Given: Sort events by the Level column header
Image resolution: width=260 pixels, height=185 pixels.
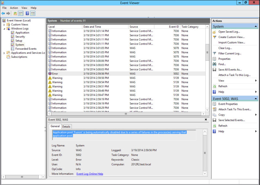Looking at the screenshot, I should tap(65, 27).
